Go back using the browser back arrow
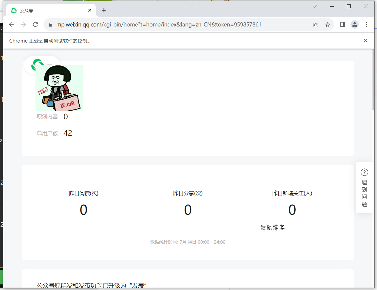The height and width of the screenshot is (290, 377). tap(11, 24)
